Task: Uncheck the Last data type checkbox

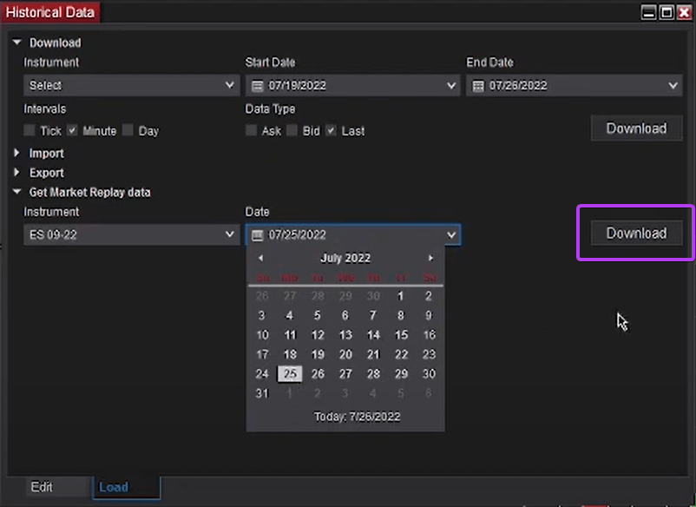Action: 332,130
